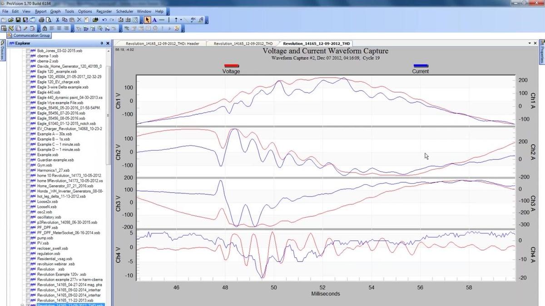Open the document tabs list dropdown arrow

(530, 43)
